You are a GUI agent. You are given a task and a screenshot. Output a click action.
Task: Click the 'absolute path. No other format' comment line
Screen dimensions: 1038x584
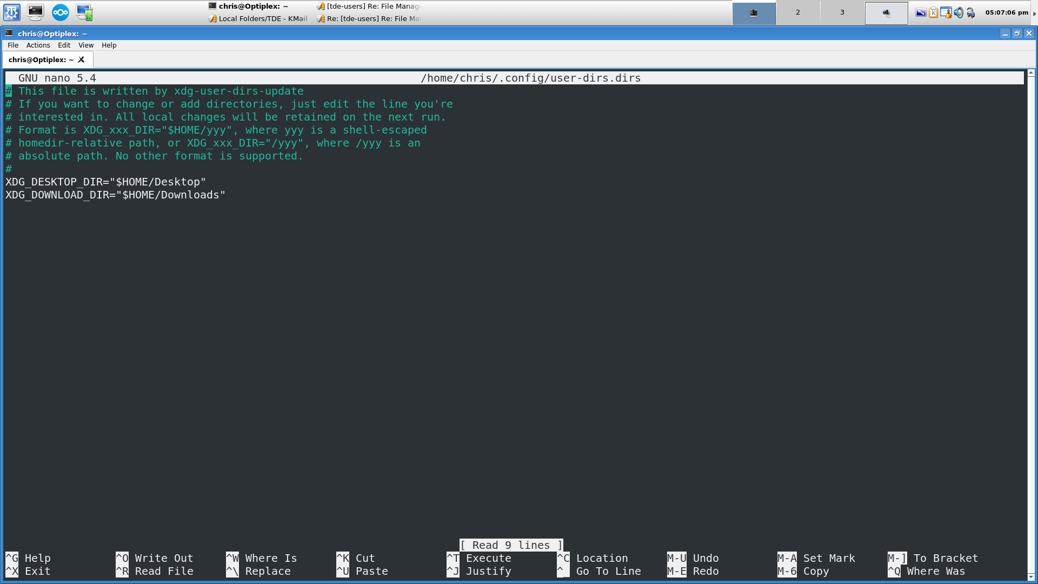(155, 156)
